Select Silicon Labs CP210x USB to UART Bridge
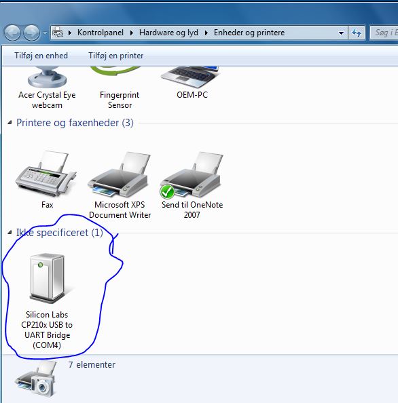The image size is (398, 403). tap(47, 301)
